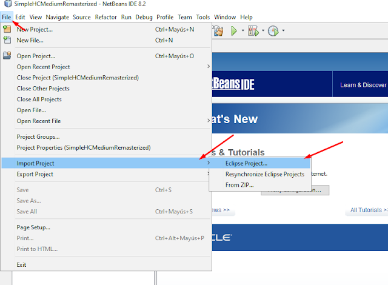Choose Eclipse Project... in submenu
The width and height of the screenshot is (388, 285).
(260, 163)
